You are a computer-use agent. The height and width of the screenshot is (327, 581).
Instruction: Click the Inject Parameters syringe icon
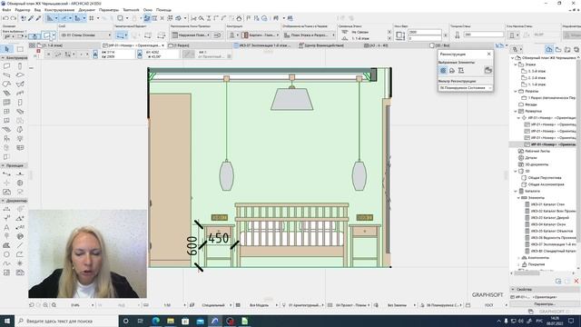point(38,18)
